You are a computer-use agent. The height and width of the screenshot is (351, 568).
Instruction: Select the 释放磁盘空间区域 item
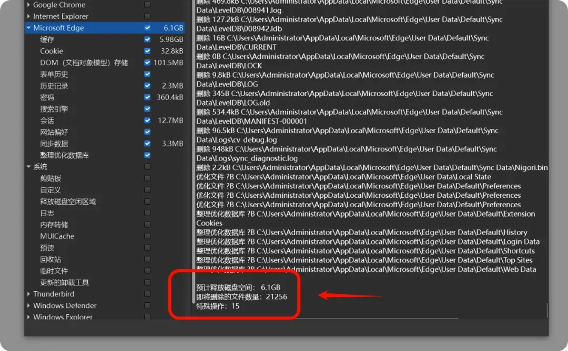(68, 201)
